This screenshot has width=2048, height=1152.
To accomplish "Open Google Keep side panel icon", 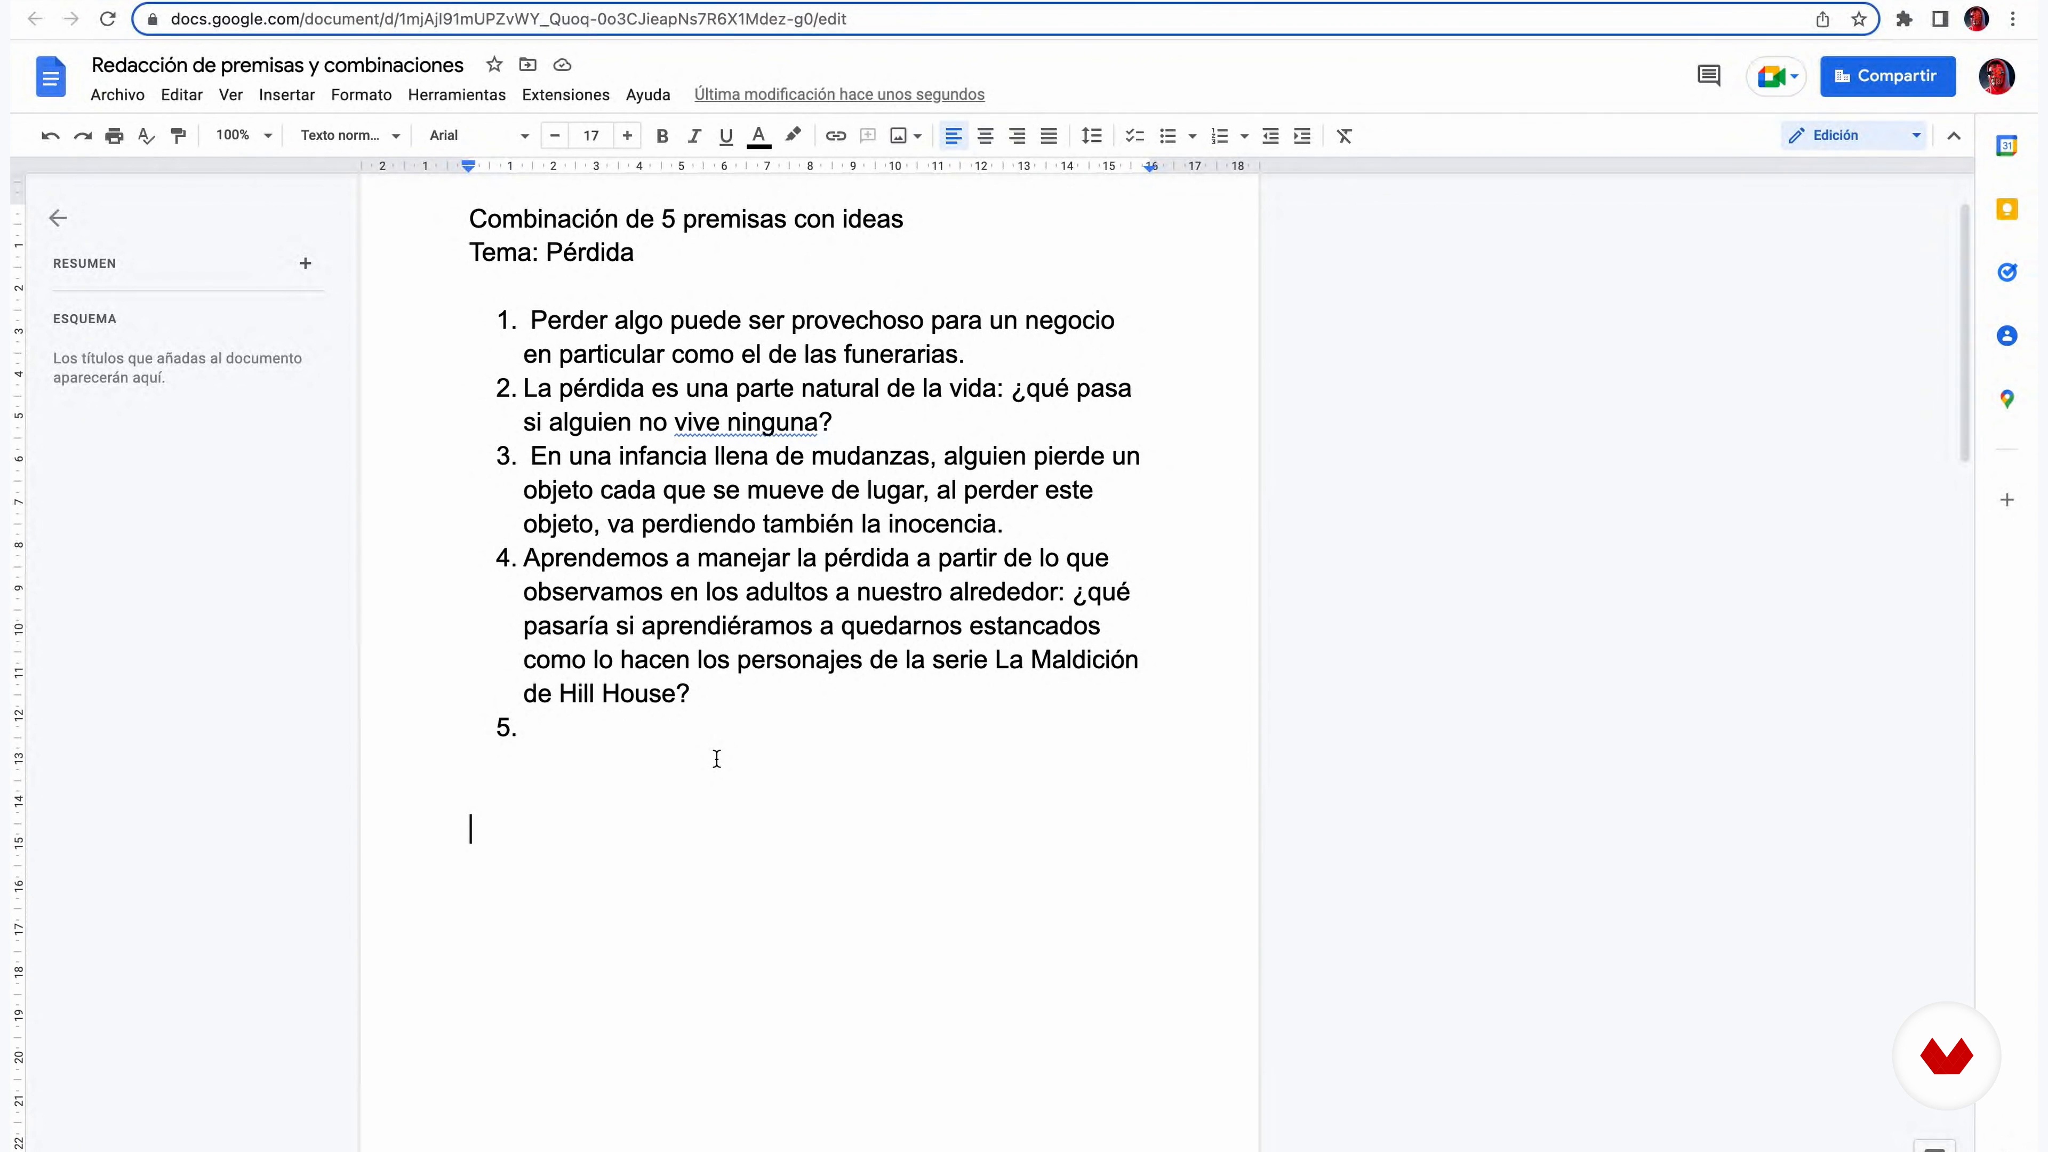I will 2006,209.
